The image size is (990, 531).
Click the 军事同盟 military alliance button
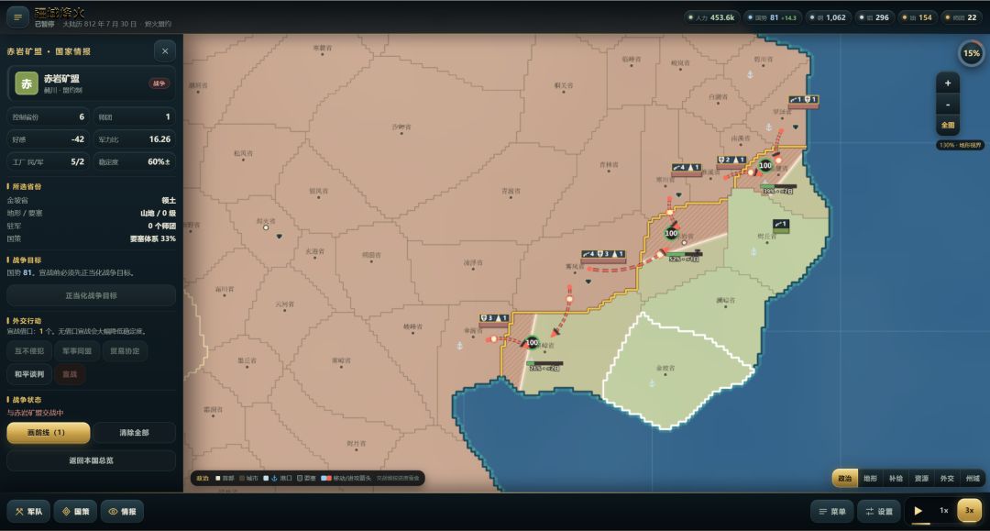[77, 351]
